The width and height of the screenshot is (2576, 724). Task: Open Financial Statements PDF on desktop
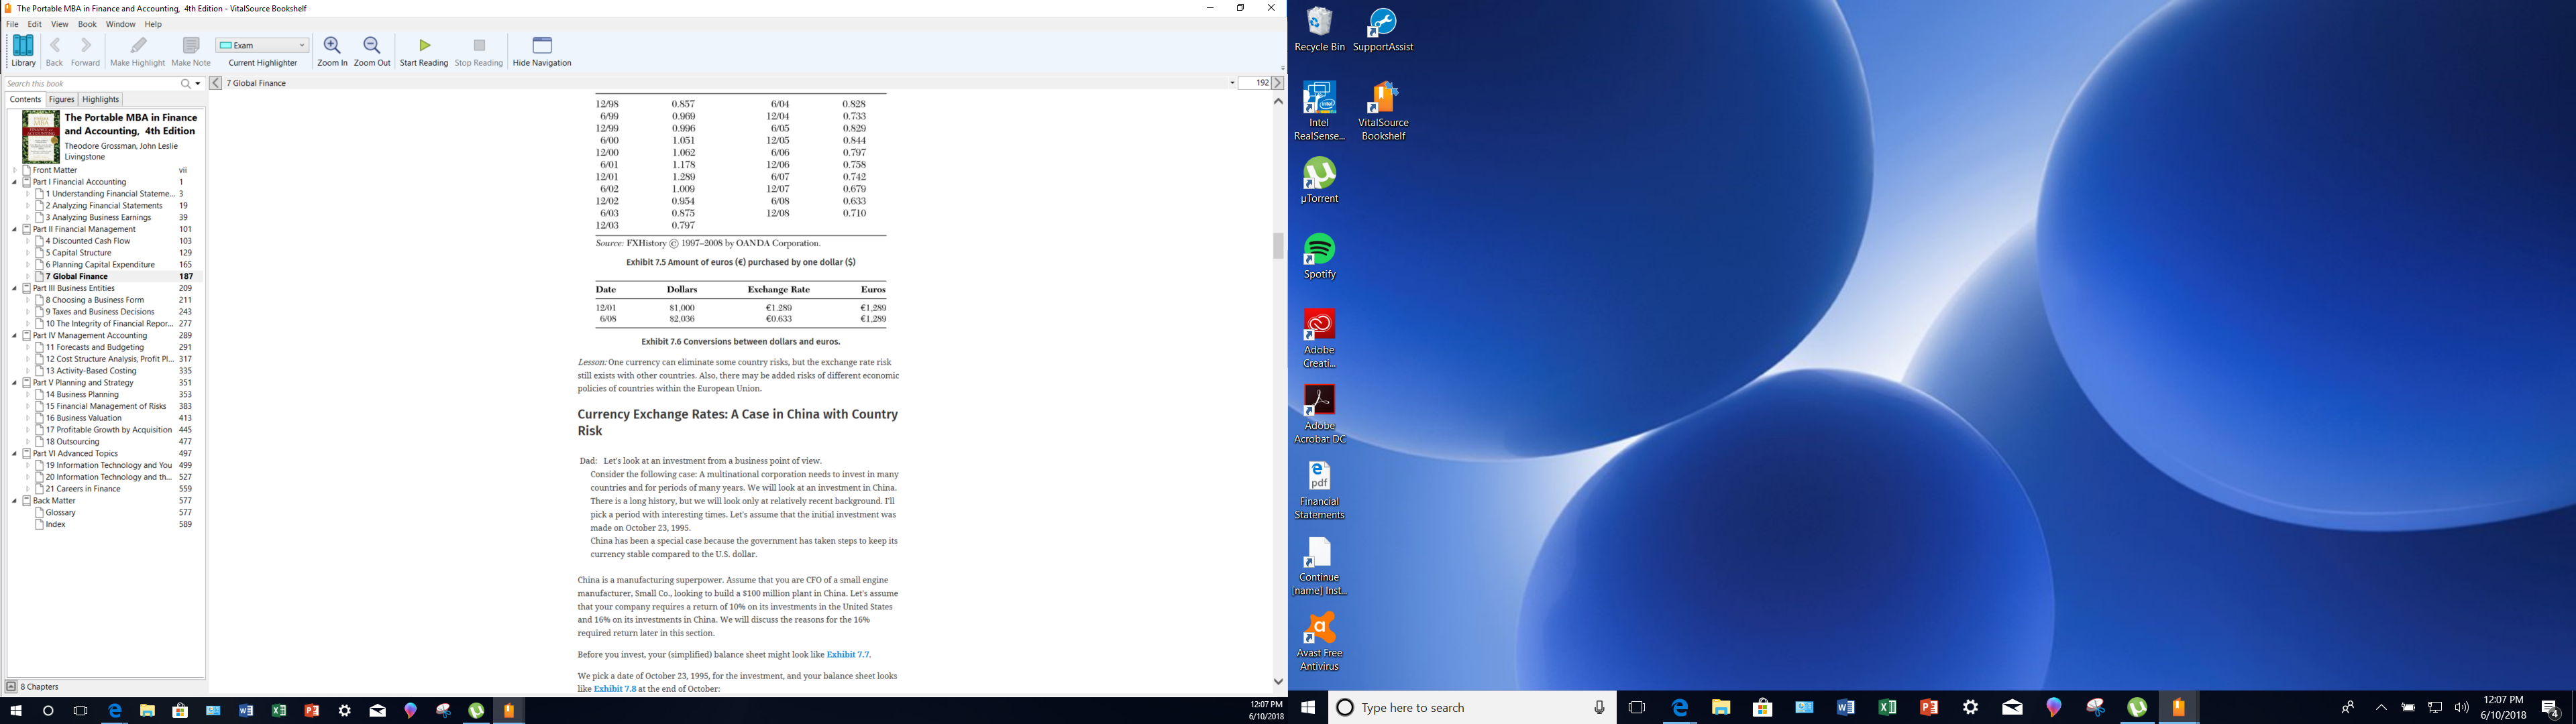(x=1320, y=490)
